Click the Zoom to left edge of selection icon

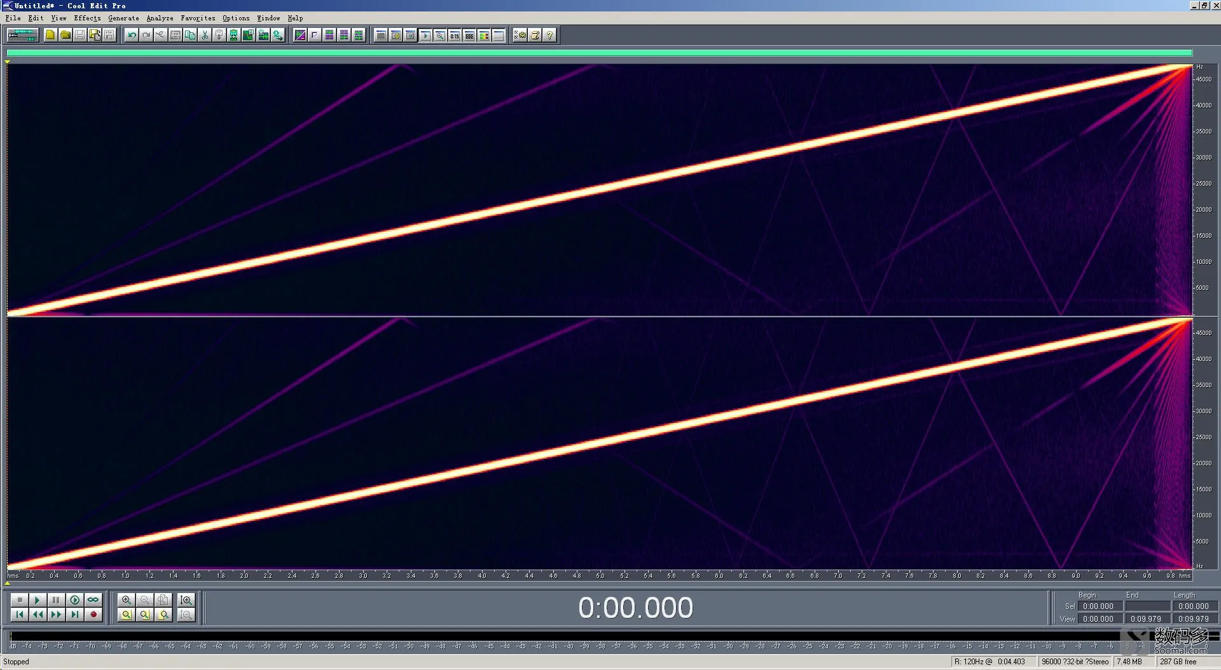click(144, 614)
